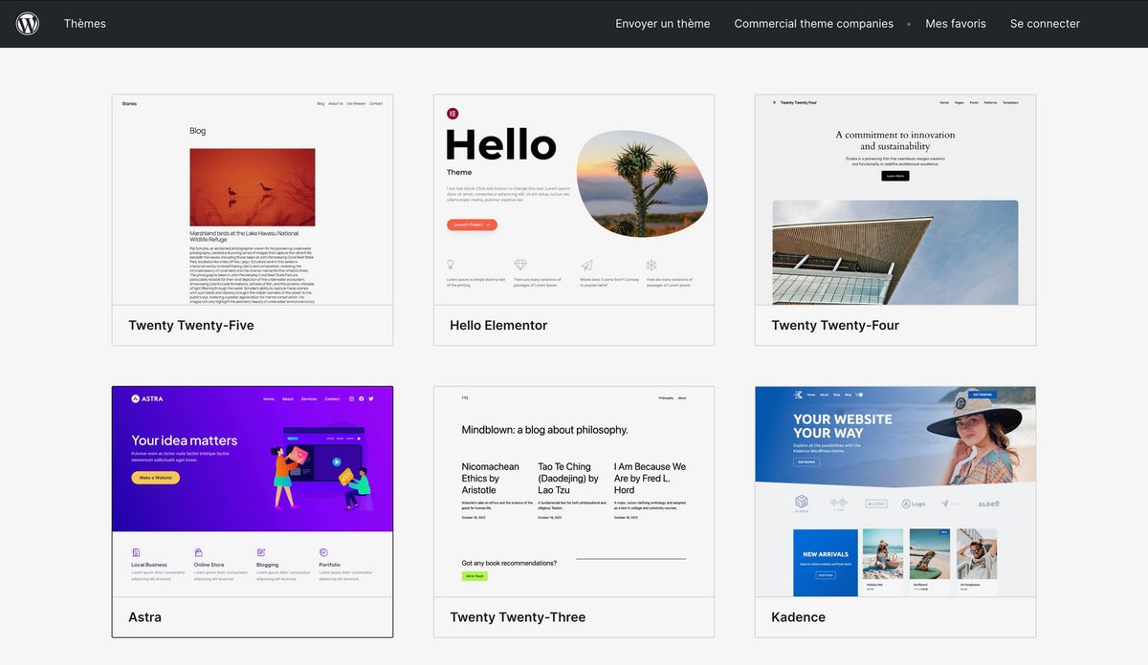Click the Elementor logo in Hello preview

[x=453, y=114]
